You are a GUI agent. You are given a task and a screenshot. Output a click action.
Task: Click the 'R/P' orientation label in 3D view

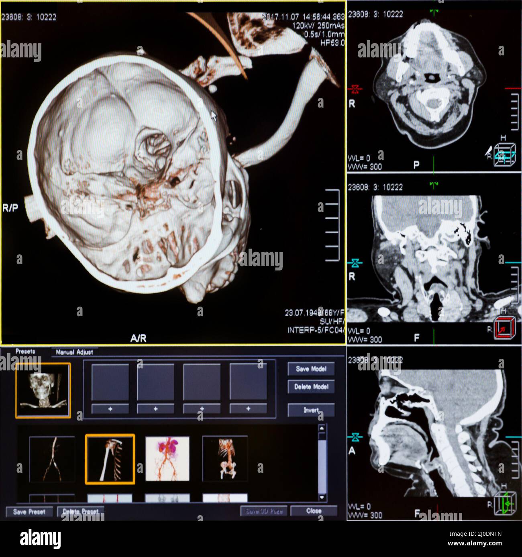[10, 208]
